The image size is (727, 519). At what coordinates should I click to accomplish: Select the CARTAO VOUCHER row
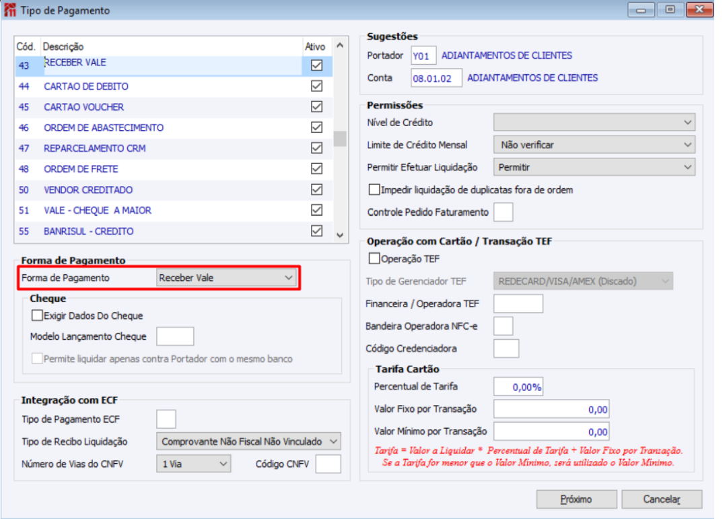(x=174, y=107)
